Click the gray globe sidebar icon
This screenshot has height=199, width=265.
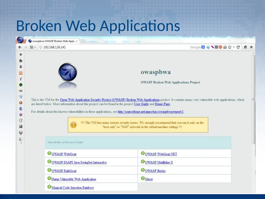[21, 132]
